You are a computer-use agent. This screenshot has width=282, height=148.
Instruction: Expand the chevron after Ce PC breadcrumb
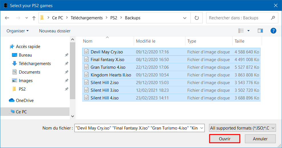coord(67,18)
